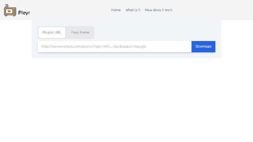Click the knobs on the TV logo

click(14, 11)
